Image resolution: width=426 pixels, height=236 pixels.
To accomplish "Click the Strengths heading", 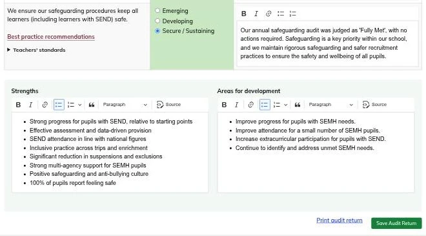I will (25, 91).
